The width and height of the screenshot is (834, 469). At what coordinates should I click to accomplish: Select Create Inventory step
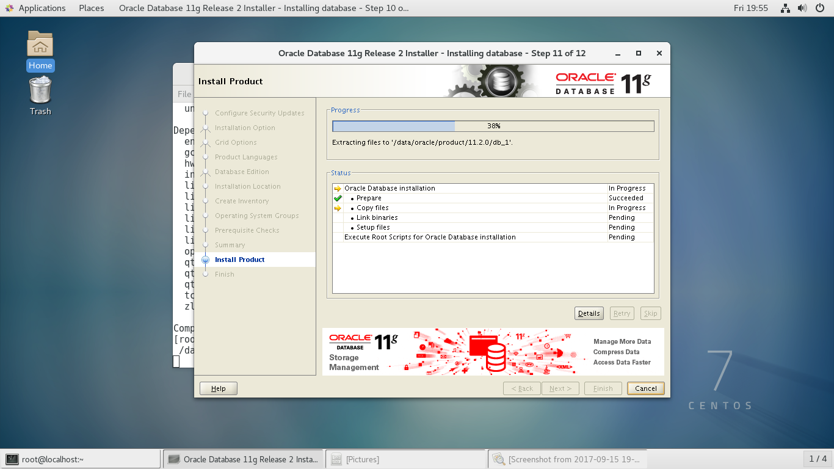coord(242,201)
